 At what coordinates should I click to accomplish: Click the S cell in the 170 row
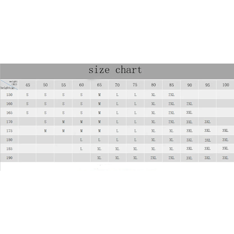click(45, 122)
